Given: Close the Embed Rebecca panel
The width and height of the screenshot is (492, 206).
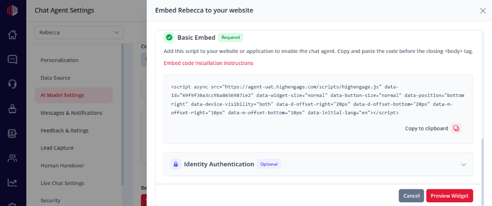Looking at the screenshot, I should pos(483,10).
